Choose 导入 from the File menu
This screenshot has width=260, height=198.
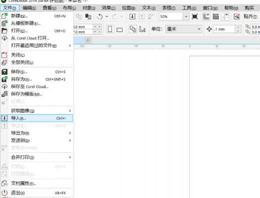click(37, 118)
